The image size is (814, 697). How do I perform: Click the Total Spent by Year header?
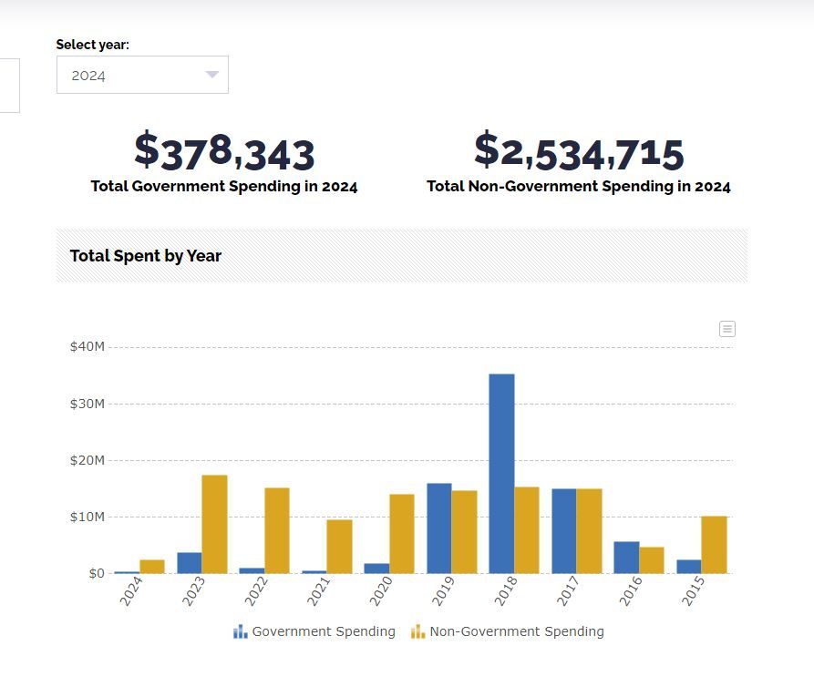[x=146, y=256]
